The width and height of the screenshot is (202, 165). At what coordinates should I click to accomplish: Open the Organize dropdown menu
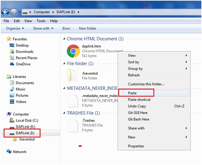click(15, 28)
